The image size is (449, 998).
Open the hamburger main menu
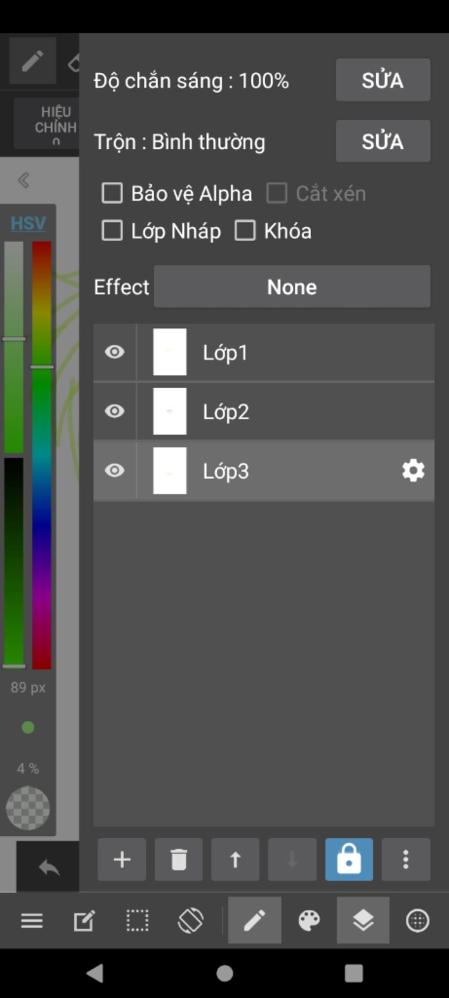tap(32, 920)
